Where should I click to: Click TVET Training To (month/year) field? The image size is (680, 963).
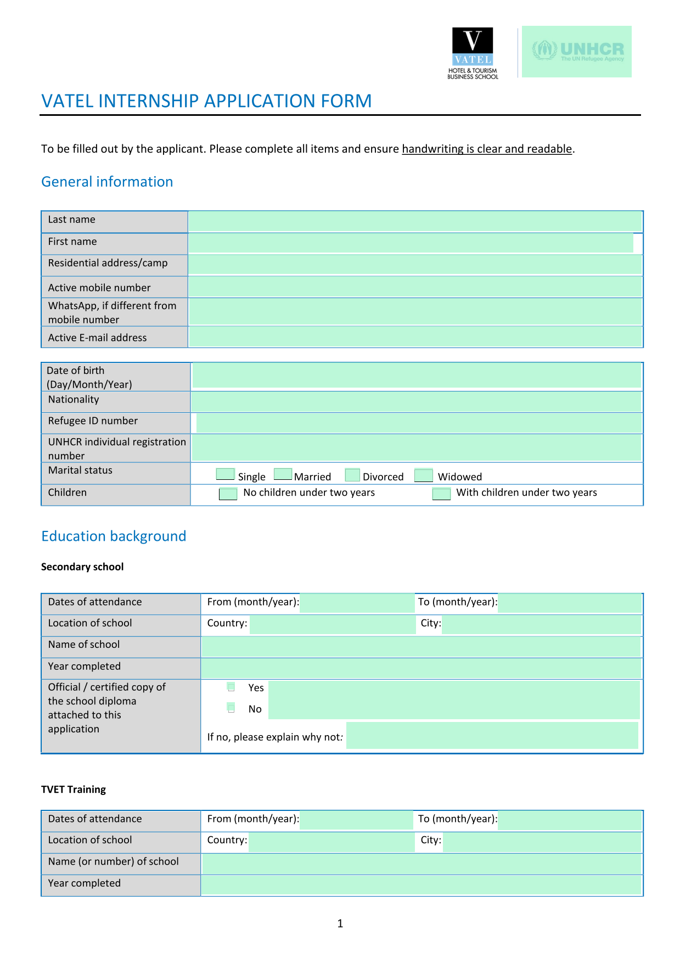570,820
